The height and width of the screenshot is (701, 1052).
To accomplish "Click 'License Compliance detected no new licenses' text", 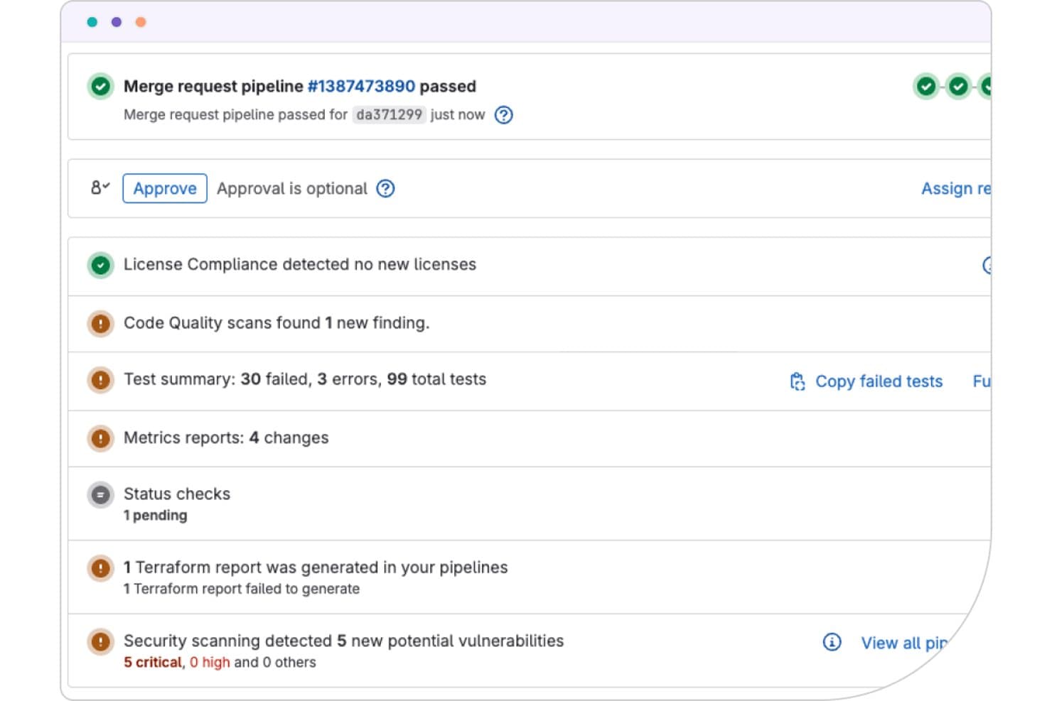I will pyautogui.click(x=300, y=264).
